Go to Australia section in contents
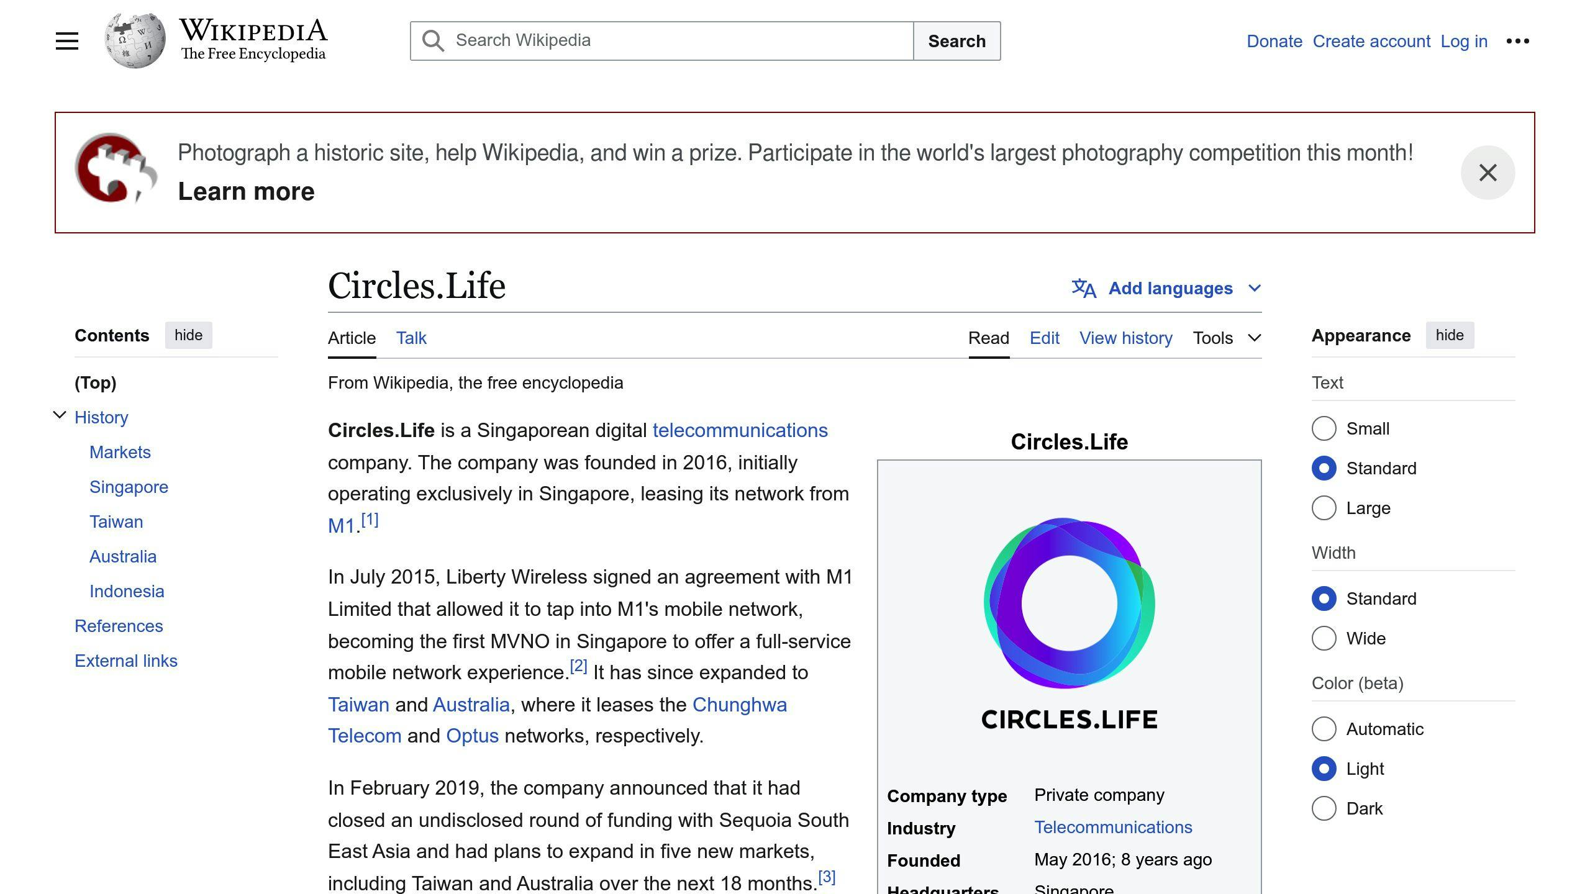Image resolution: width=1590 pixels, height=894 pixels. (123, 556)
